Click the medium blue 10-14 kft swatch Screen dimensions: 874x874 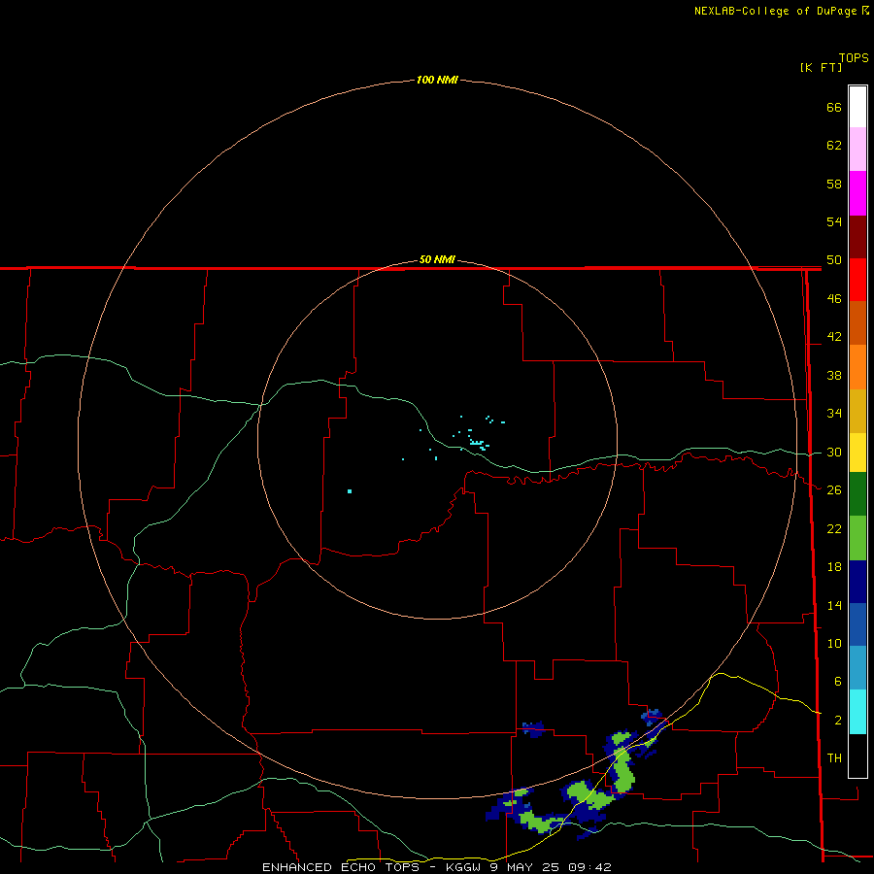(857, 624)
